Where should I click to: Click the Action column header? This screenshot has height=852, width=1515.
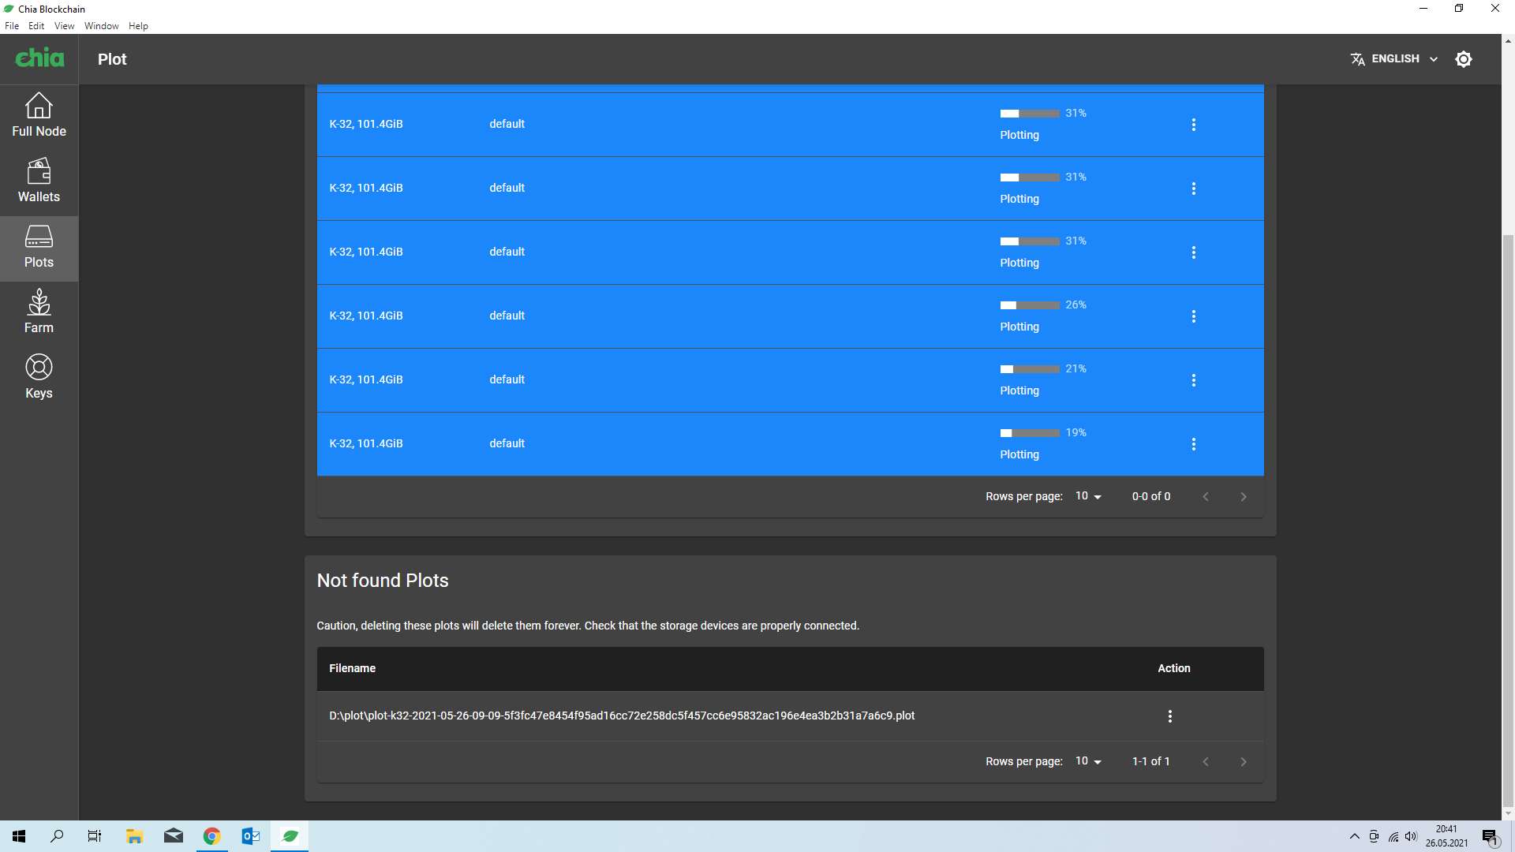pyautogui.click(x=1174, y=668)
